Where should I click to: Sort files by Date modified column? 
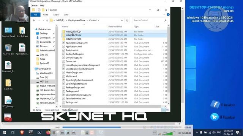115,26
